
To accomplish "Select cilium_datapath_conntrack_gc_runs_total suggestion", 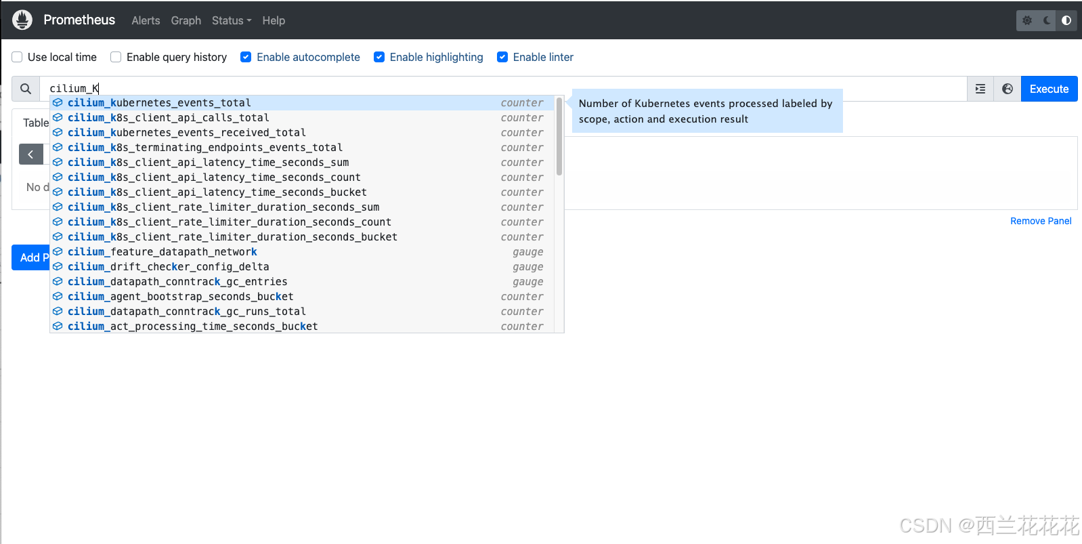I will [303, 312].
